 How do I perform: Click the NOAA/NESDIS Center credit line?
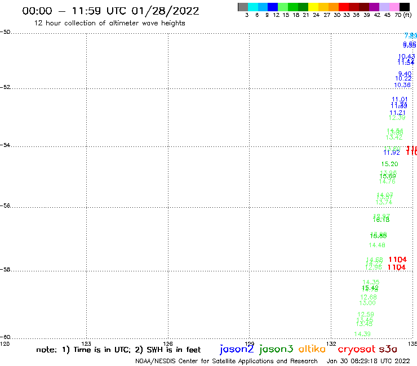click(x=227, y=361)
